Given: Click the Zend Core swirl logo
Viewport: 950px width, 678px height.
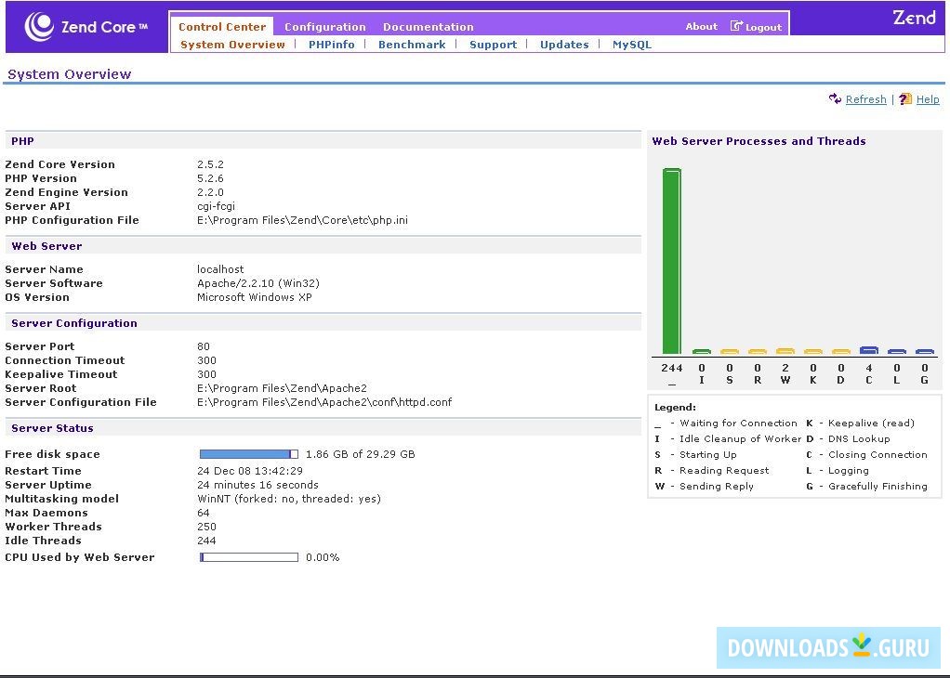Looking at the screenshot, I should (x=39, y=27).
